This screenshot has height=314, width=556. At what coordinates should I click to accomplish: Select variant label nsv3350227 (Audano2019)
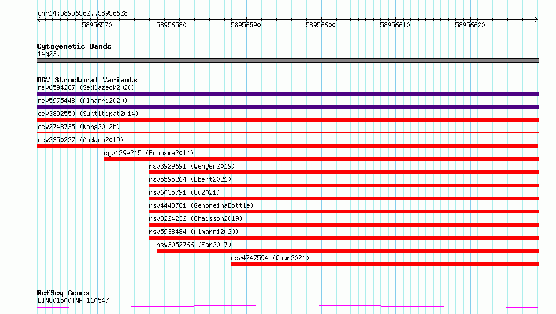tap(81, 140)
